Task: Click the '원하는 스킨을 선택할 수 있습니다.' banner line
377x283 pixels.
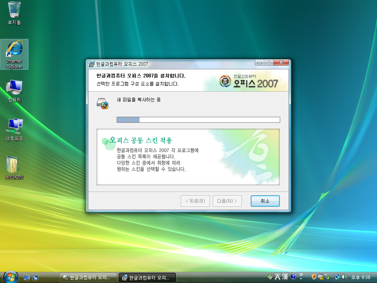Action: (x=151, y=169)
